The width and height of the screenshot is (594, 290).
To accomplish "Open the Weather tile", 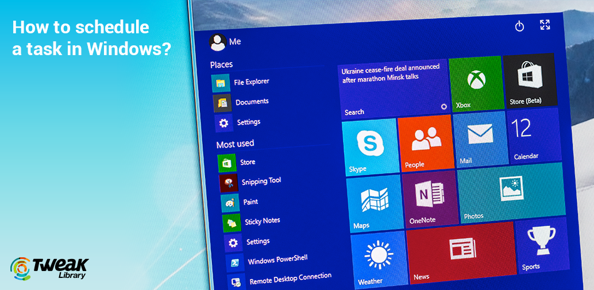I will pos(379,261).
